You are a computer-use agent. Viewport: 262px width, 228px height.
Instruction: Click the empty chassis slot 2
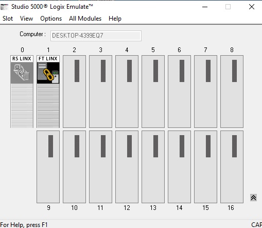point(74,91)
